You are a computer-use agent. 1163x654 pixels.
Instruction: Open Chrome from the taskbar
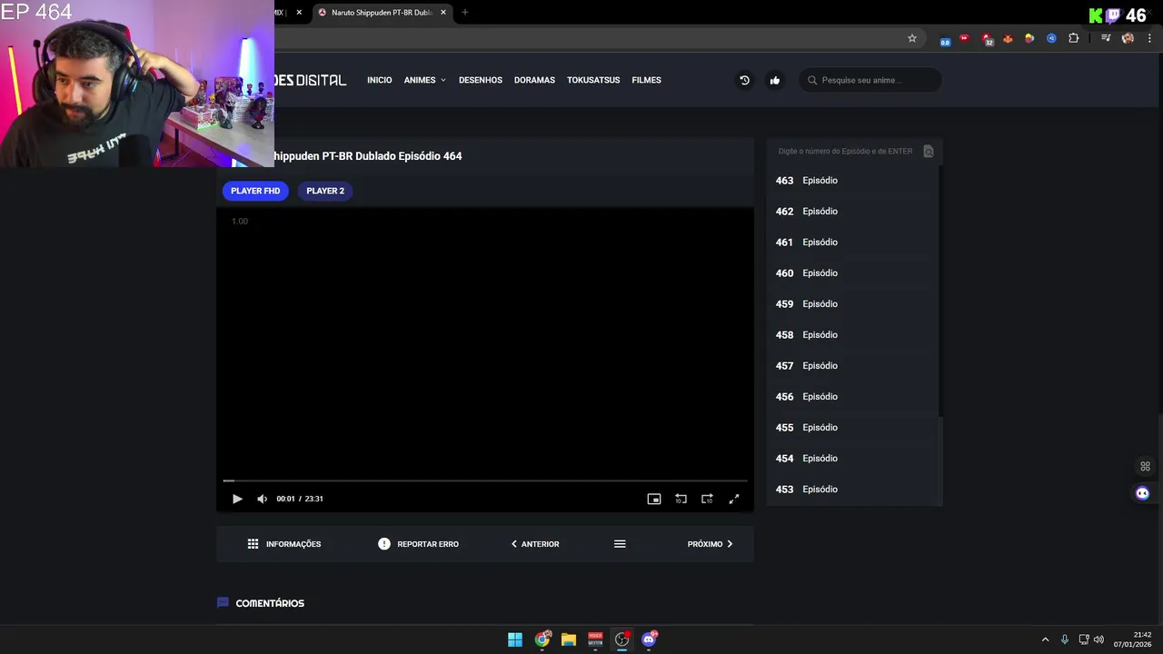click(542, 639)
